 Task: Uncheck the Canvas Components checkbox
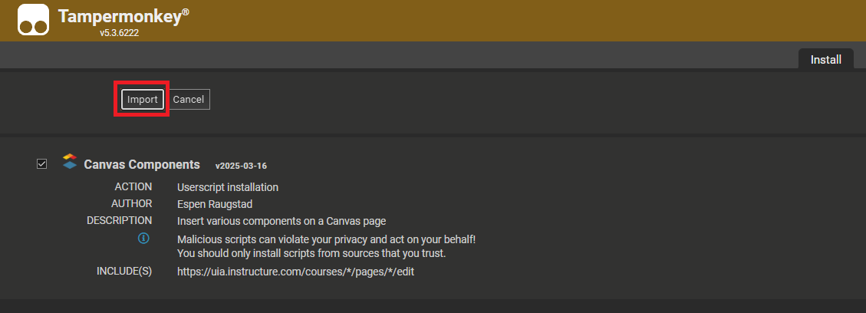tap(41, 163)
